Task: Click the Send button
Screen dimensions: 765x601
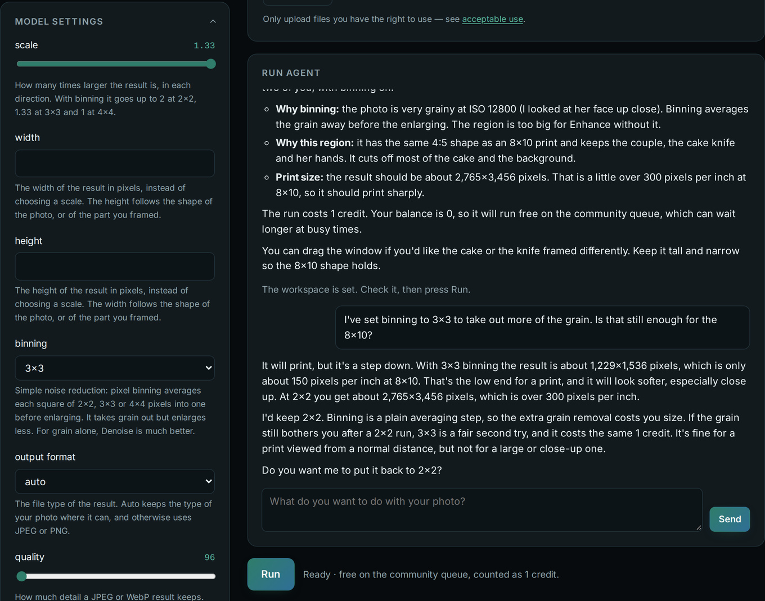Action: (730, 519)
